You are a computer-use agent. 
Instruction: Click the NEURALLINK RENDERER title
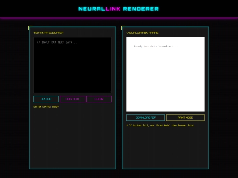(119, 9)
